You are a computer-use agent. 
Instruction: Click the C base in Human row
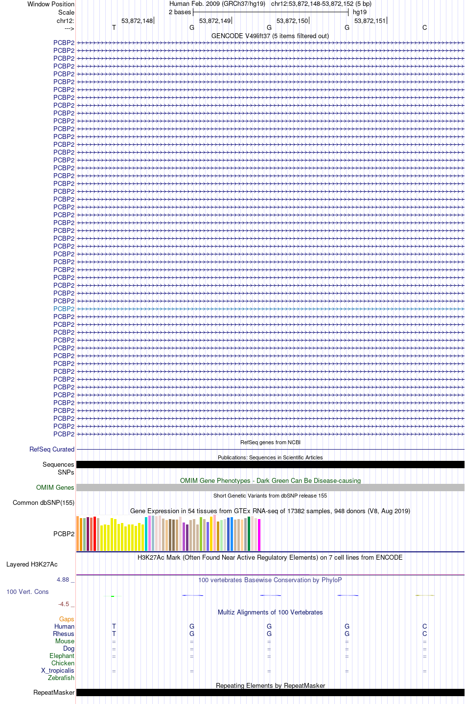tap(424, 627)
